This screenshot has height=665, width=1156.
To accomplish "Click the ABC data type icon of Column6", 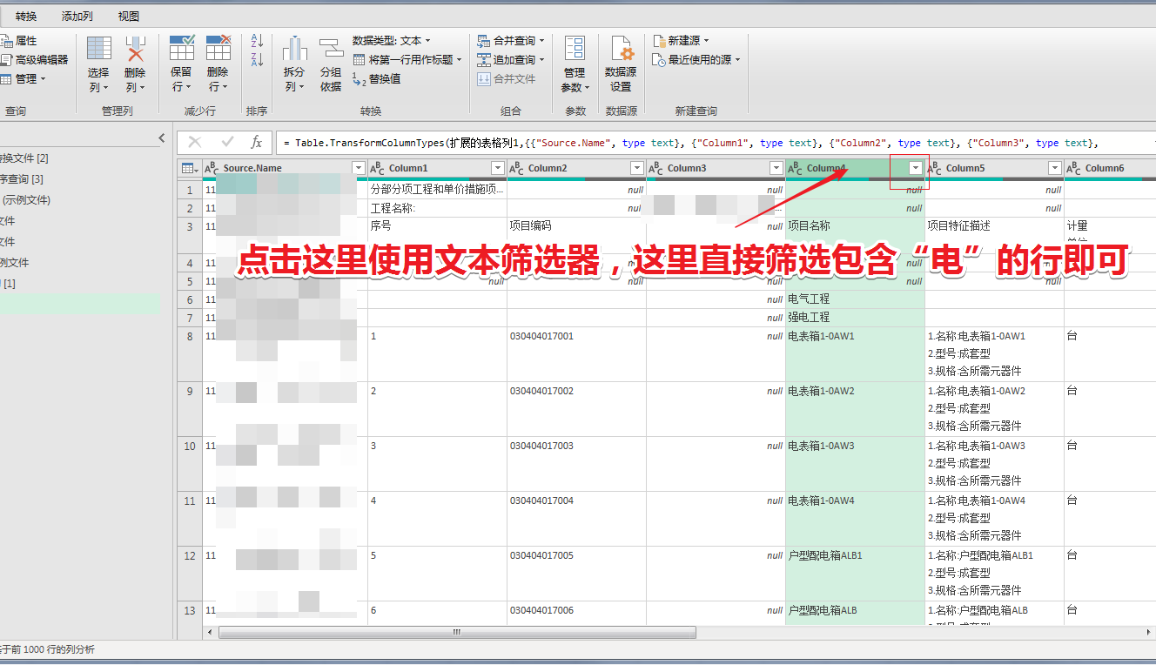I will (1074, 168).
